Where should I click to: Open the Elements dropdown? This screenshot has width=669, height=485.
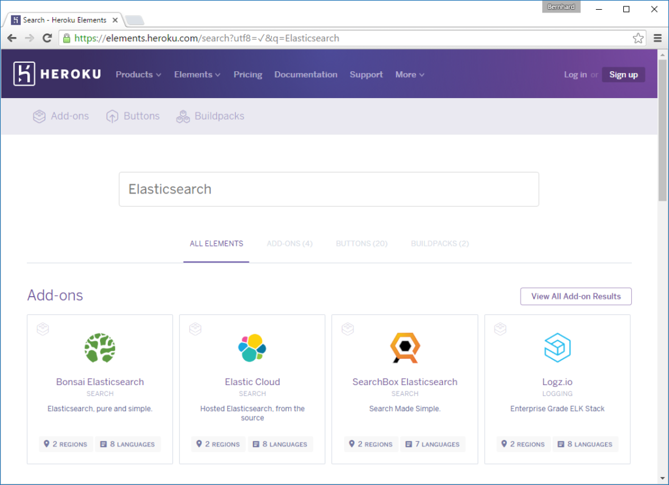pyautogui.click(x=197, y=75)
